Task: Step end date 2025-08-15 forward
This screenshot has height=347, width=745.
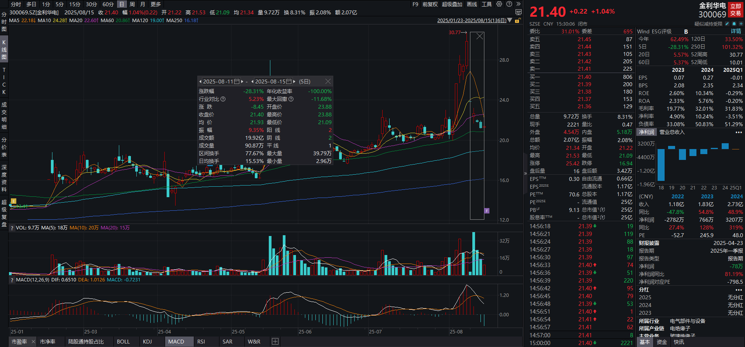Action: (294, 82)
